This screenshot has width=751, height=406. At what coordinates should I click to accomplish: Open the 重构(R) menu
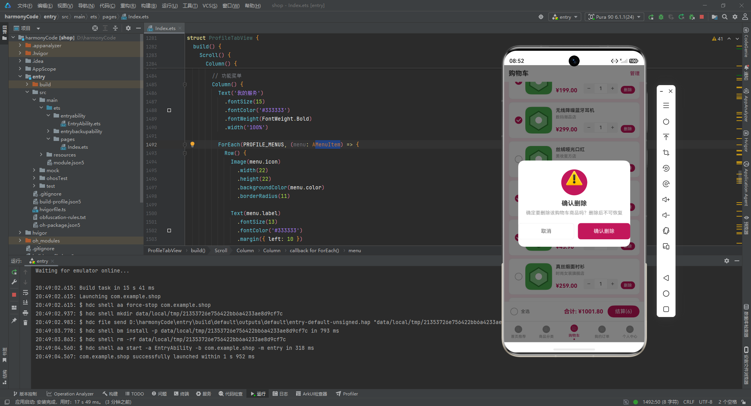tap(128, 5)
